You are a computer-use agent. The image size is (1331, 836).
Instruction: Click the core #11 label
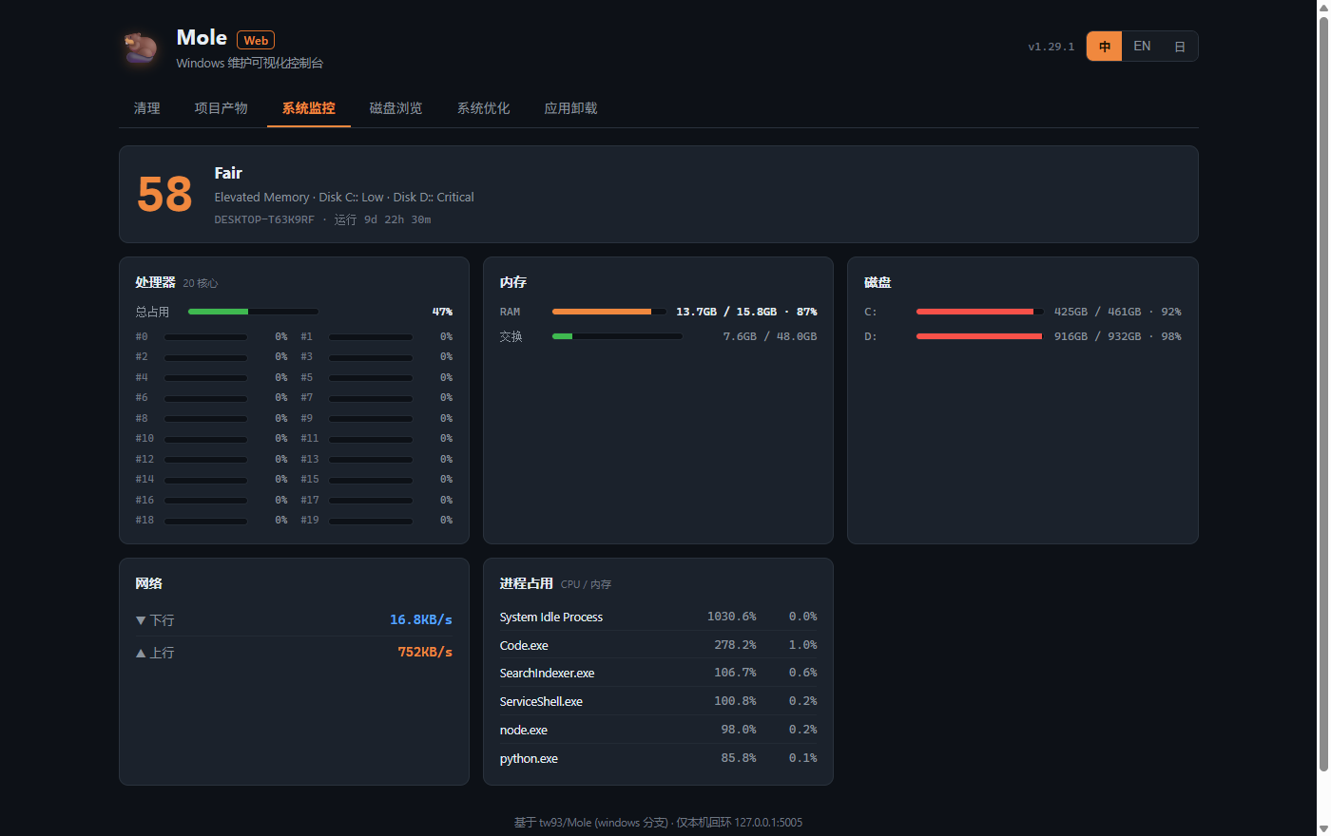pos(310,439)
